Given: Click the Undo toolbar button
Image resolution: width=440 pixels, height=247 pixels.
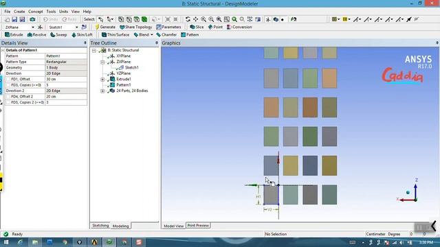Looking at the screenshot, I should pyautogui.click(x=50, y=19).
